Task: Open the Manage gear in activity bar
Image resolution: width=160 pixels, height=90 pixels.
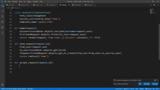Action: (x=2, y=85)
